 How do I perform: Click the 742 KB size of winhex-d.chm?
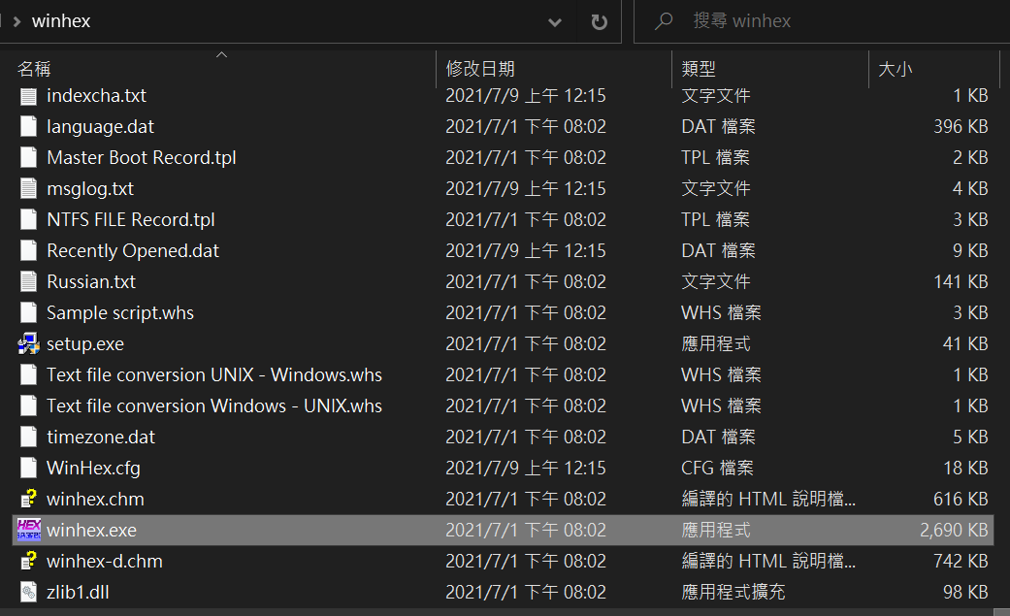(961, 562)
